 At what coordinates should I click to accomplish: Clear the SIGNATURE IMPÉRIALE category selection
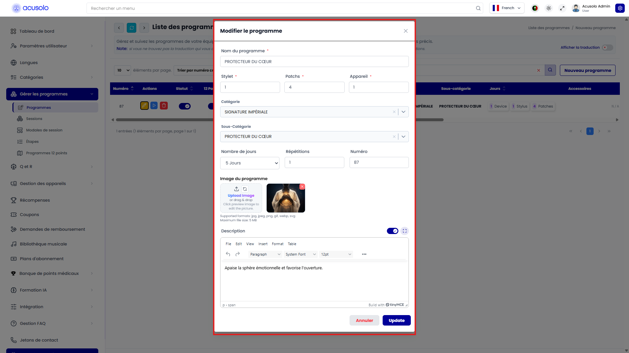click(394, 112)
